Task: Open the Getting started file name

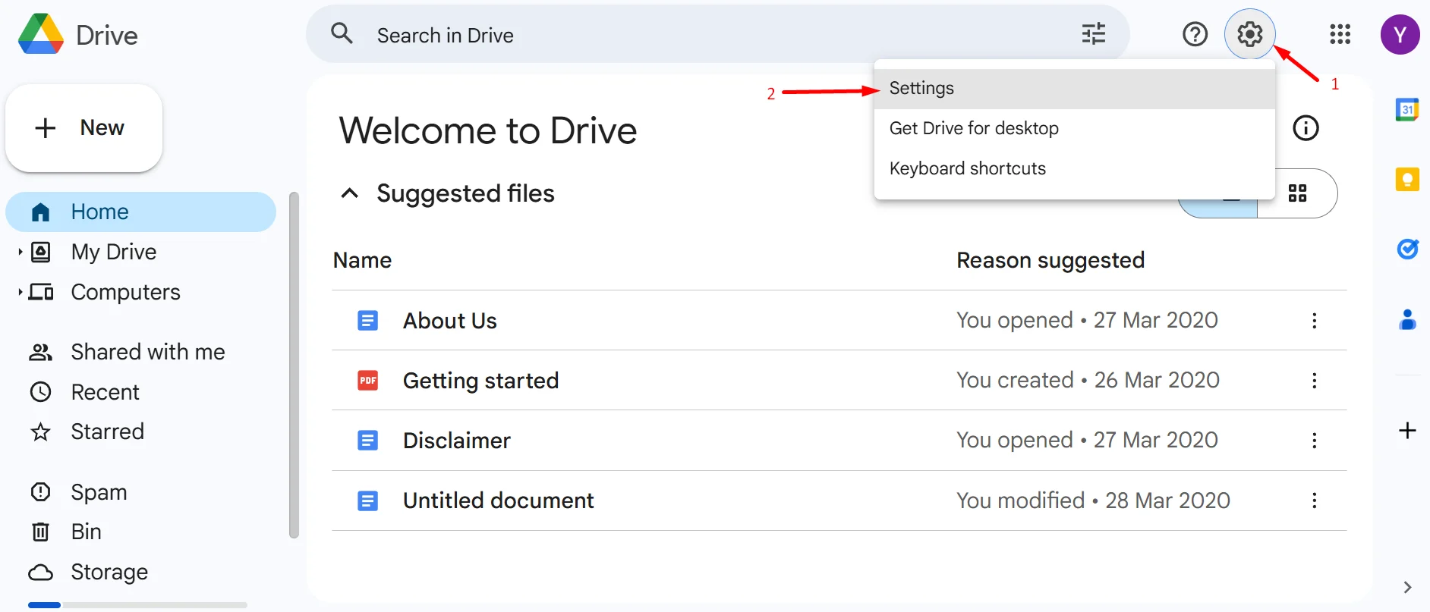Action: point(480,381)
